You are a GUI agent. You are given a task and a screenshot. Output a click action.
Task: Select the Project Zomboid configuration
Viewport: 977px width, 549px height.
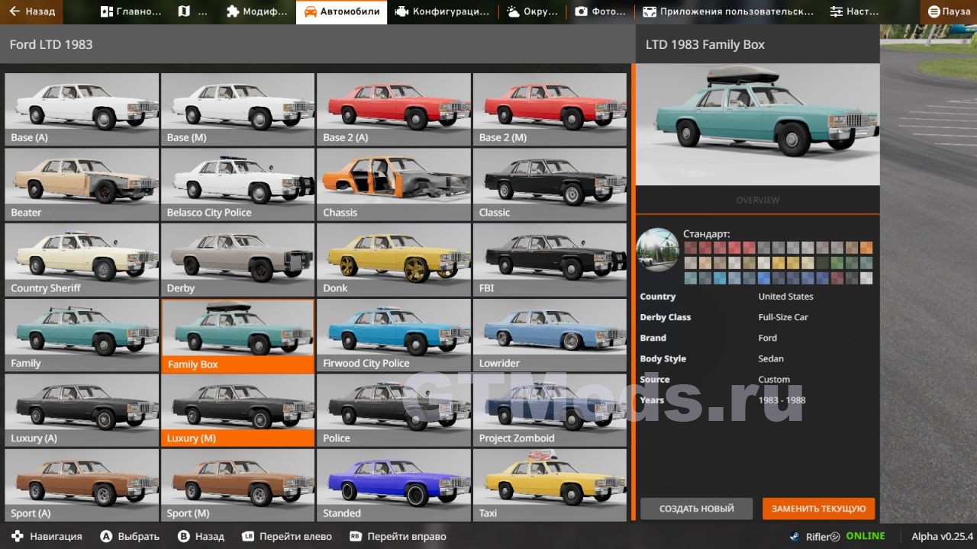tap(550, 409)
